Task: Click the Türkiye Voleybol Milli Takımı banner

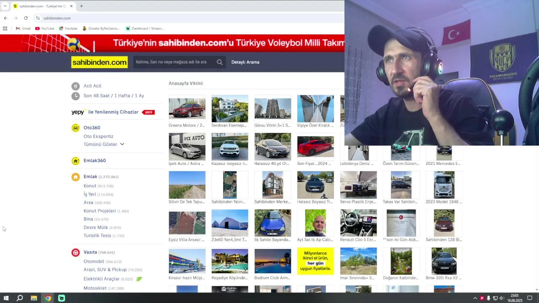Action: point(172,43)
